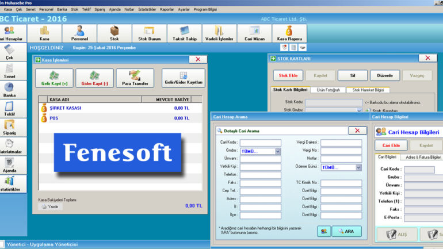
Task: Click the Stok Ekle button
Action: click(x=288, y=75)
